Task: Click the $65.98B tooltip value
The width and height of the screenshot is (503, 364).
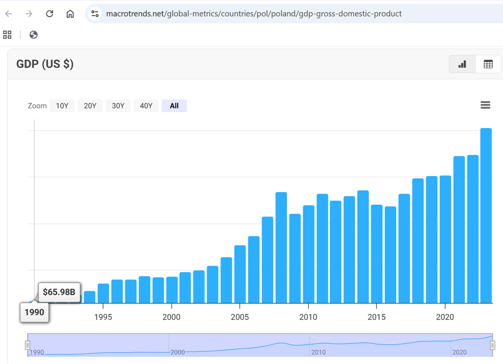Action: 59,292
